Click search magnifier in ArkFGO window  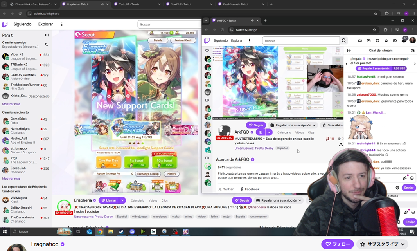click(x=343, y=41)
